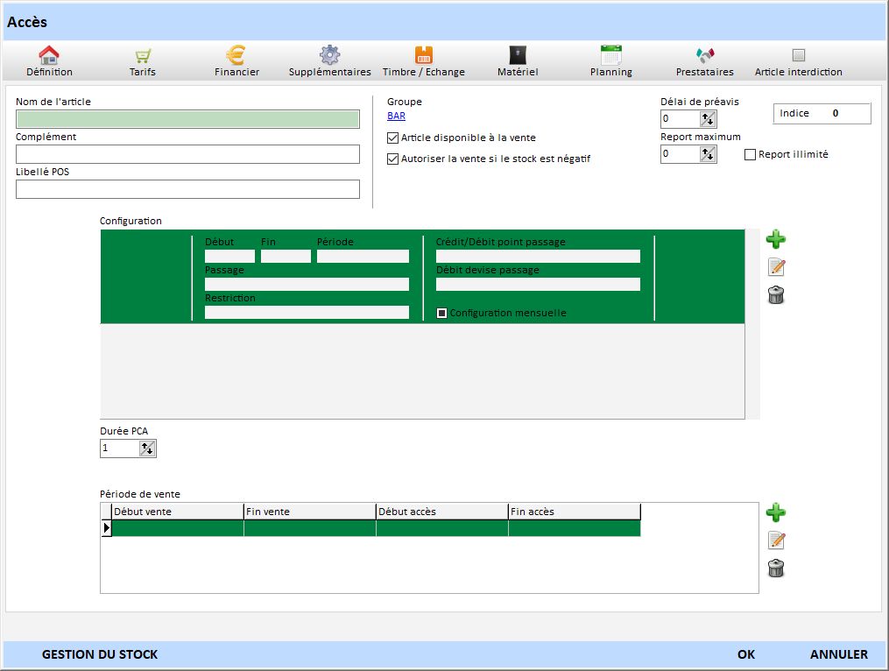Viewport: 889px width, 671px height.
Task: Open the Timbre / Echange tab
Action: pyautogui.click(x=424, y=61)
